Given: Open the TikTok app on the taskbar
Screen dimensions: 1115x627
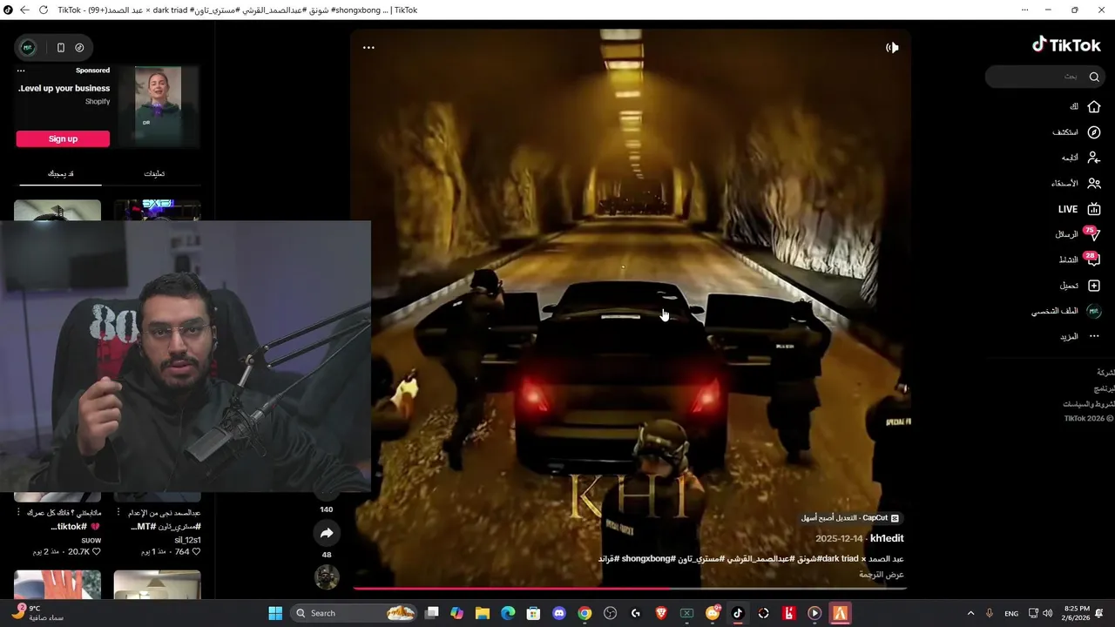Looking at the screenshot, I should (738, 613).
